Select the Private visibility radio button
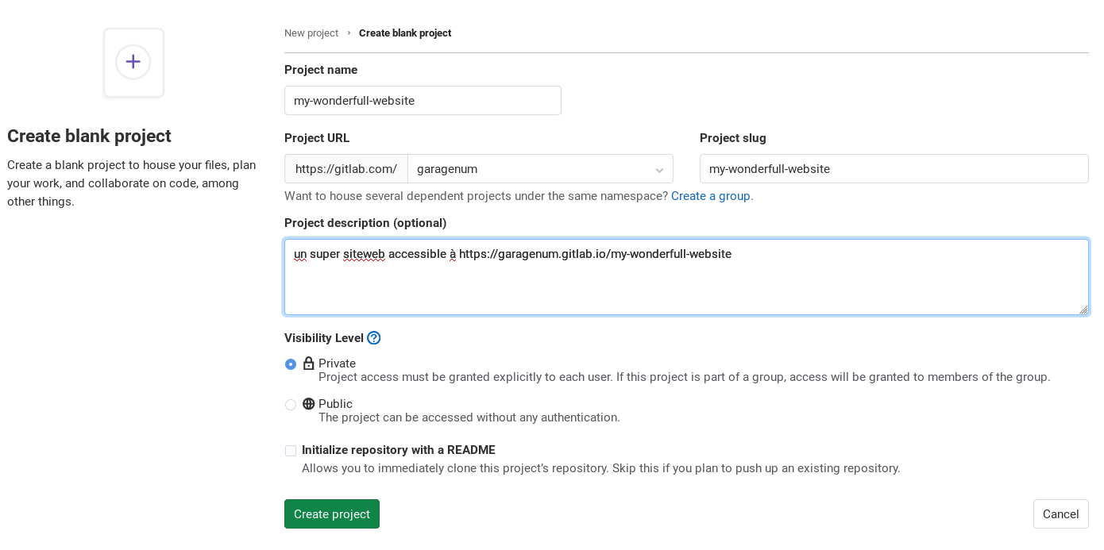Viewport: 1104px width, 550px height. point(291,364)
